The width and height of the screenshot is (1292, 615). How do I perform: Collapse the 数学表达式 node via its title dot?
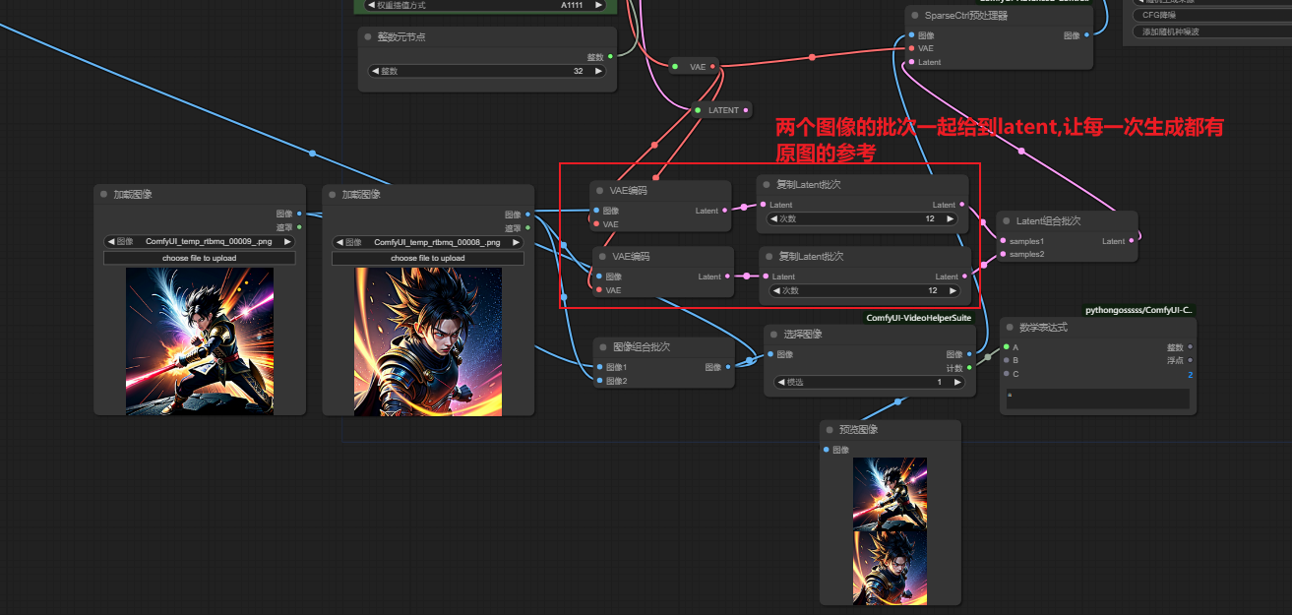click(1010, 328)
